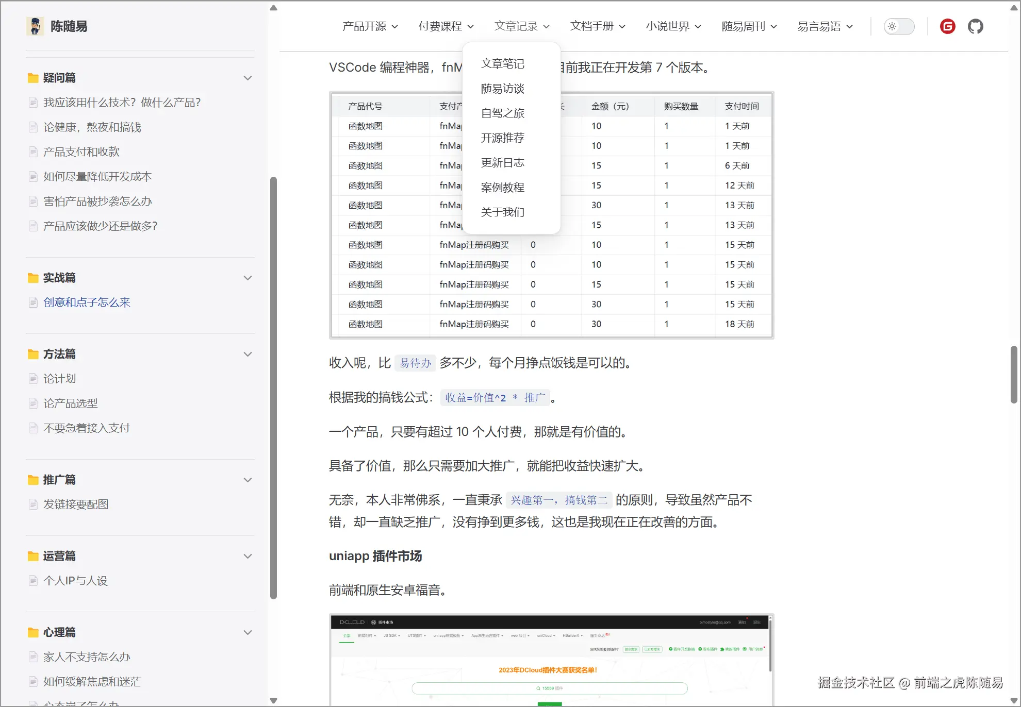Image resolution: width=1021 pixels, height=707 pixels.
Task: Select 更新日志 in the open dropdown
Action: point(502,163)
